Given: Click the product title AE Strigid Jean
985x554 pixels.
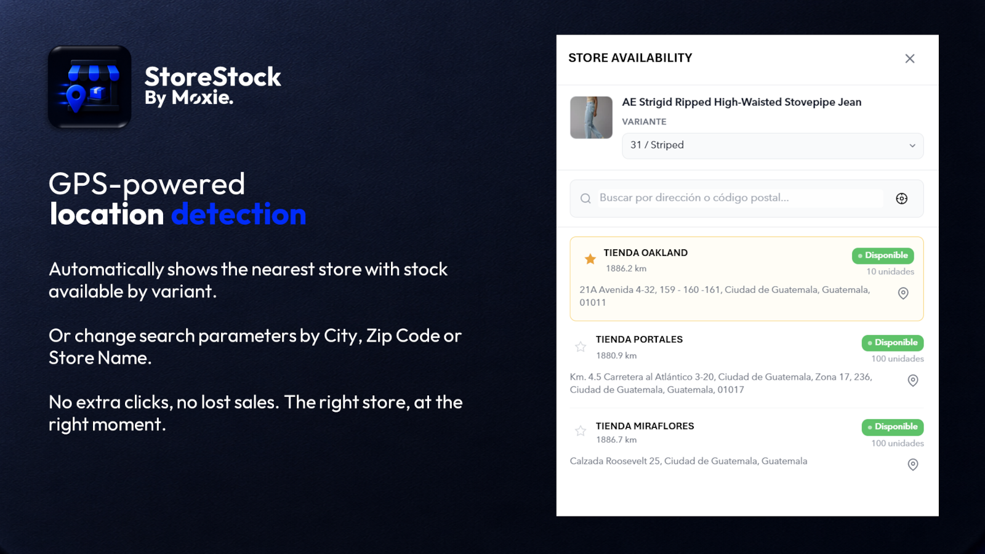Looking at the screenshot, I should click(x=741, y=102).
